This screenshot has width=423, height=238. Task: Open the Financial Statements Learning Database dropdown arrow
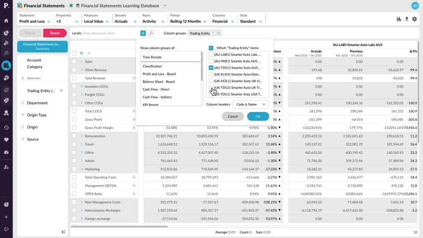click(x=165, y=6)
